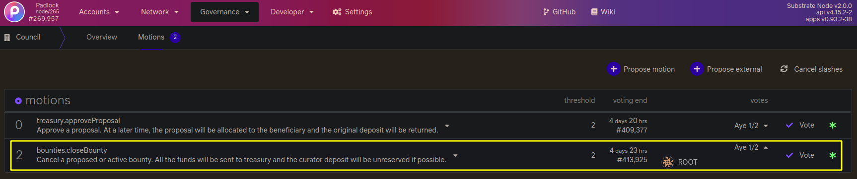The image size is (857, 179).
Task: Click green asterisk on treasury.approveProposal row
Action: [833, 125]
